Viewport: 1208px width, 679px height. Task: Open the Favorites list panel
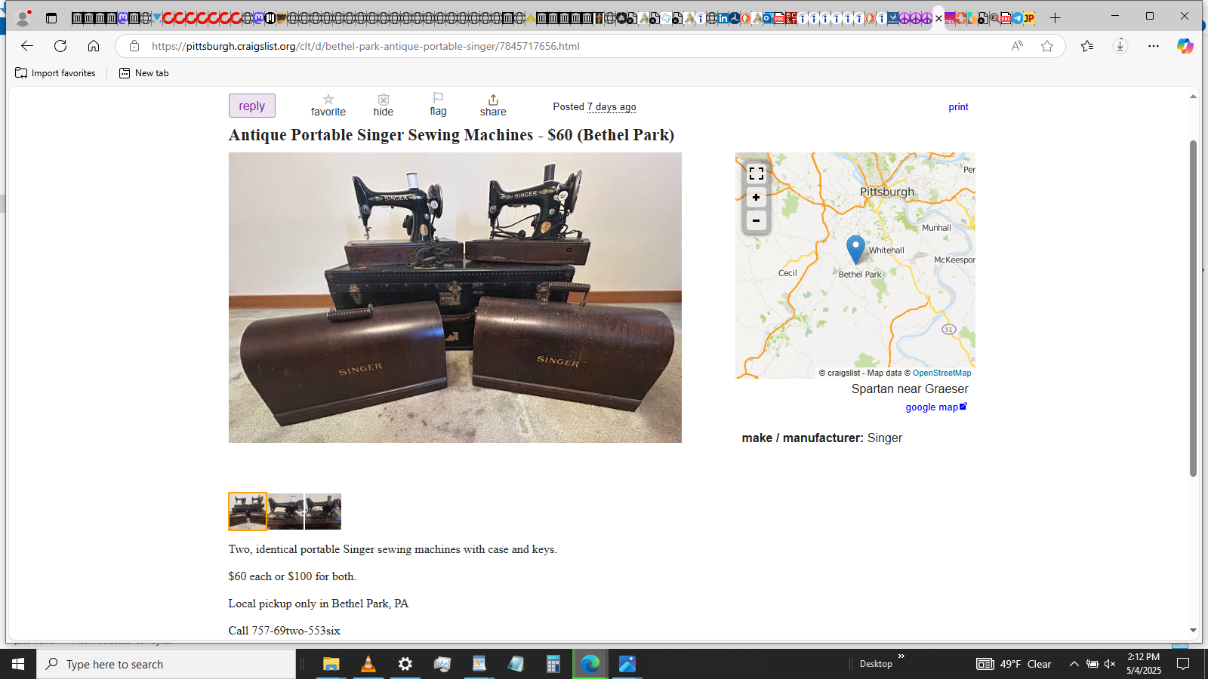tap(1087, 46)
